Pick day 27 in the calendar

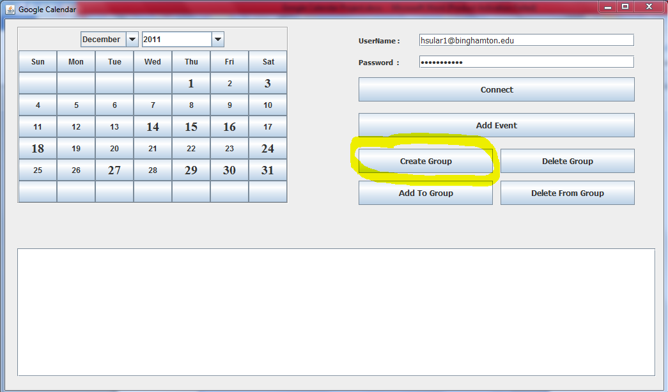pos(114,170)
